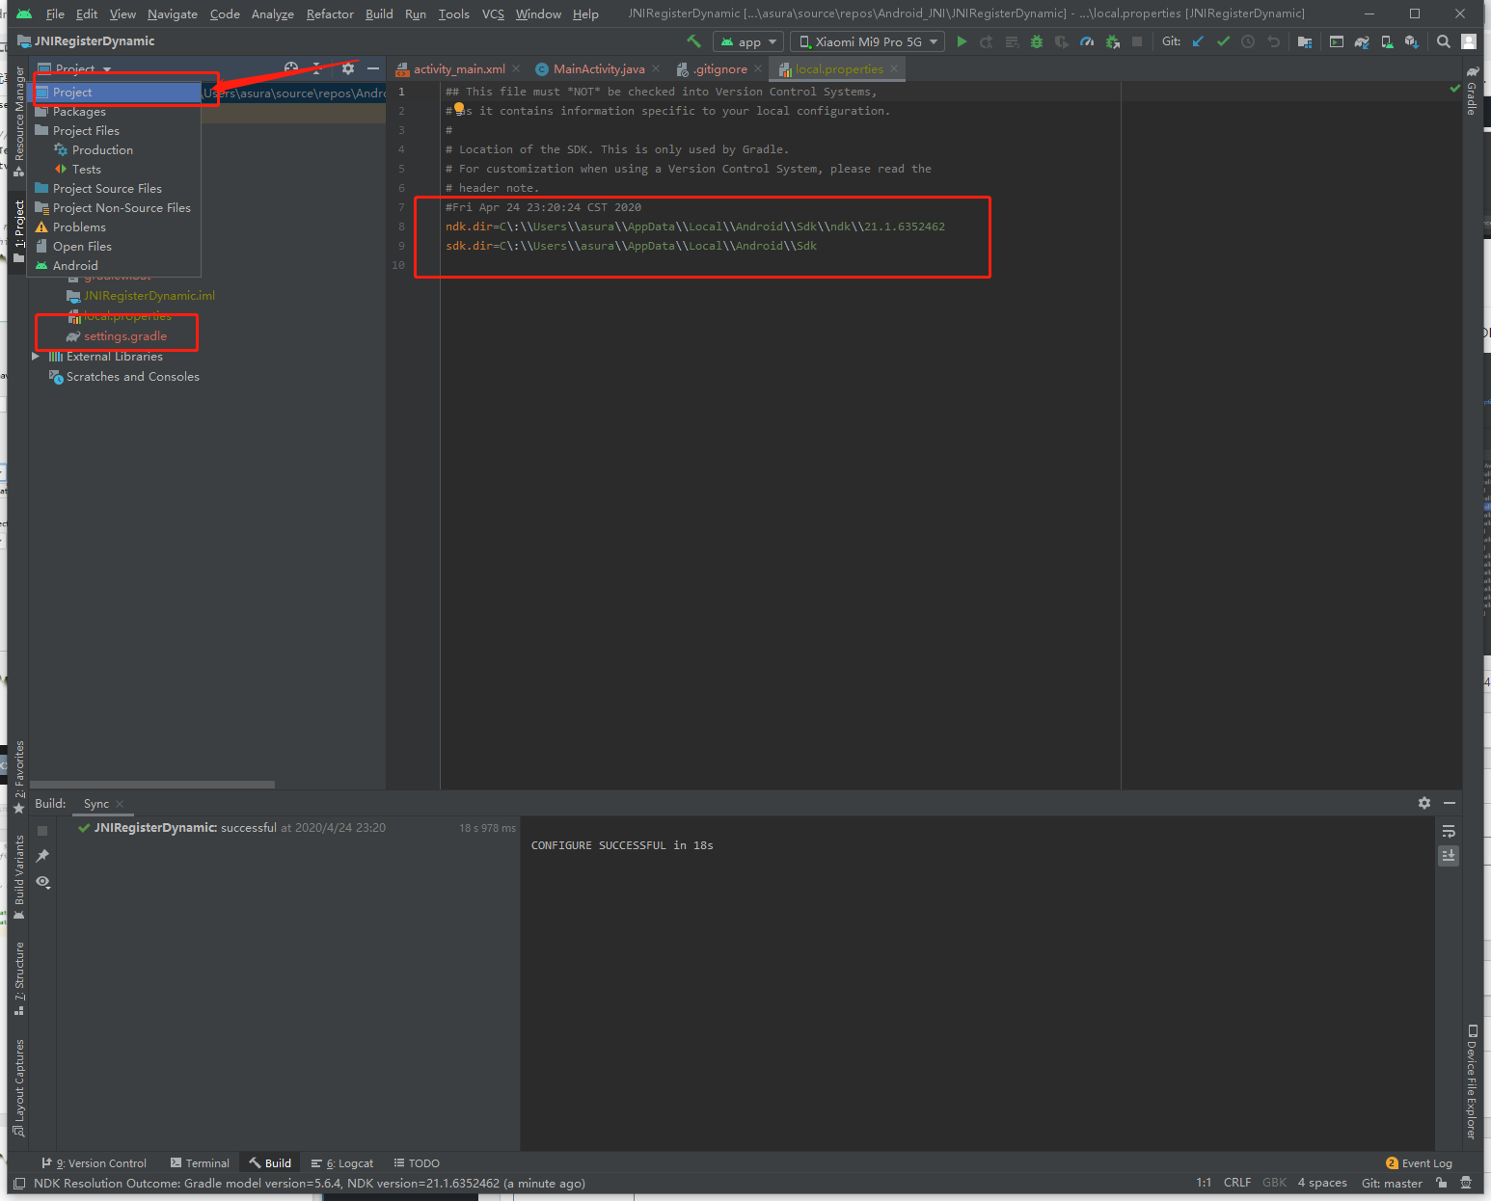Screen dimensions: 1491x1201
Task: Open settings.gradle in the project tree
Action: point(125,336)
